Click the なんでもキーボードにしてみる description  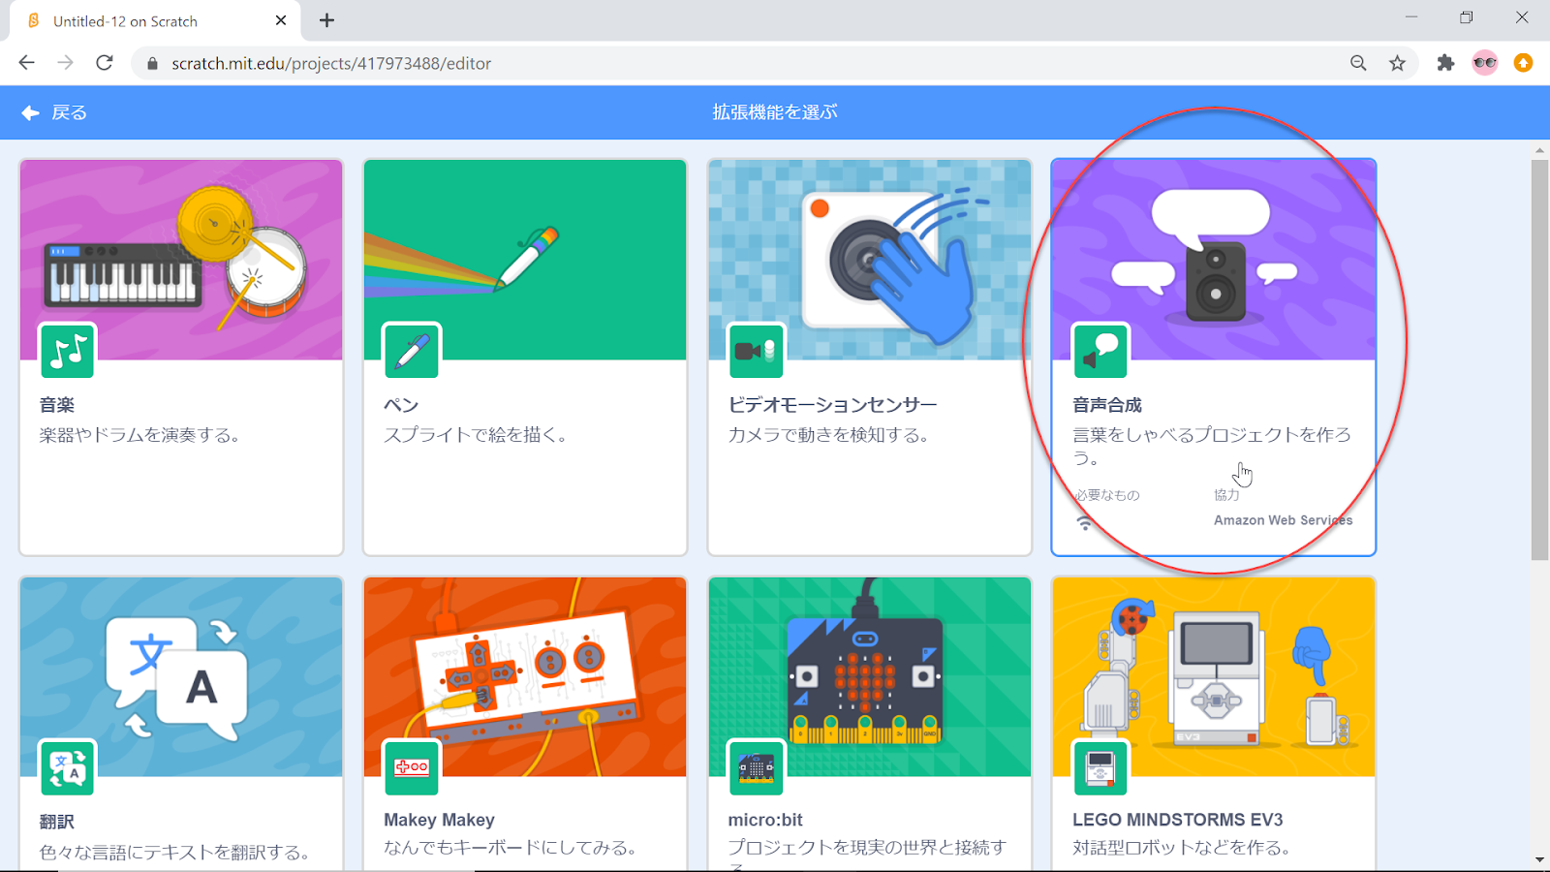pos(510,848)
